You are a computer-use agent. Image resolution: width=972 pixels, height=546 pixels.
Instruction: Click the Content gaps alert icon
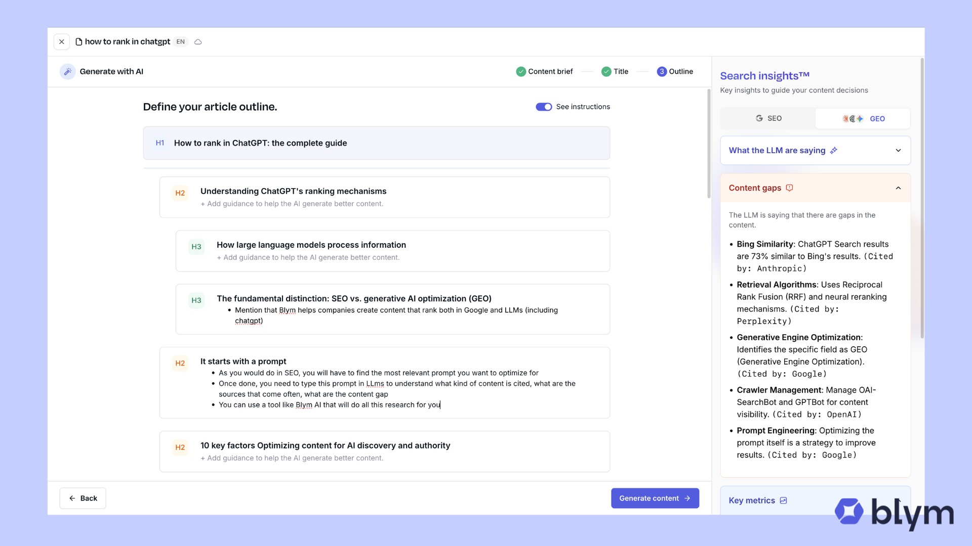click(x=789, y=188)
